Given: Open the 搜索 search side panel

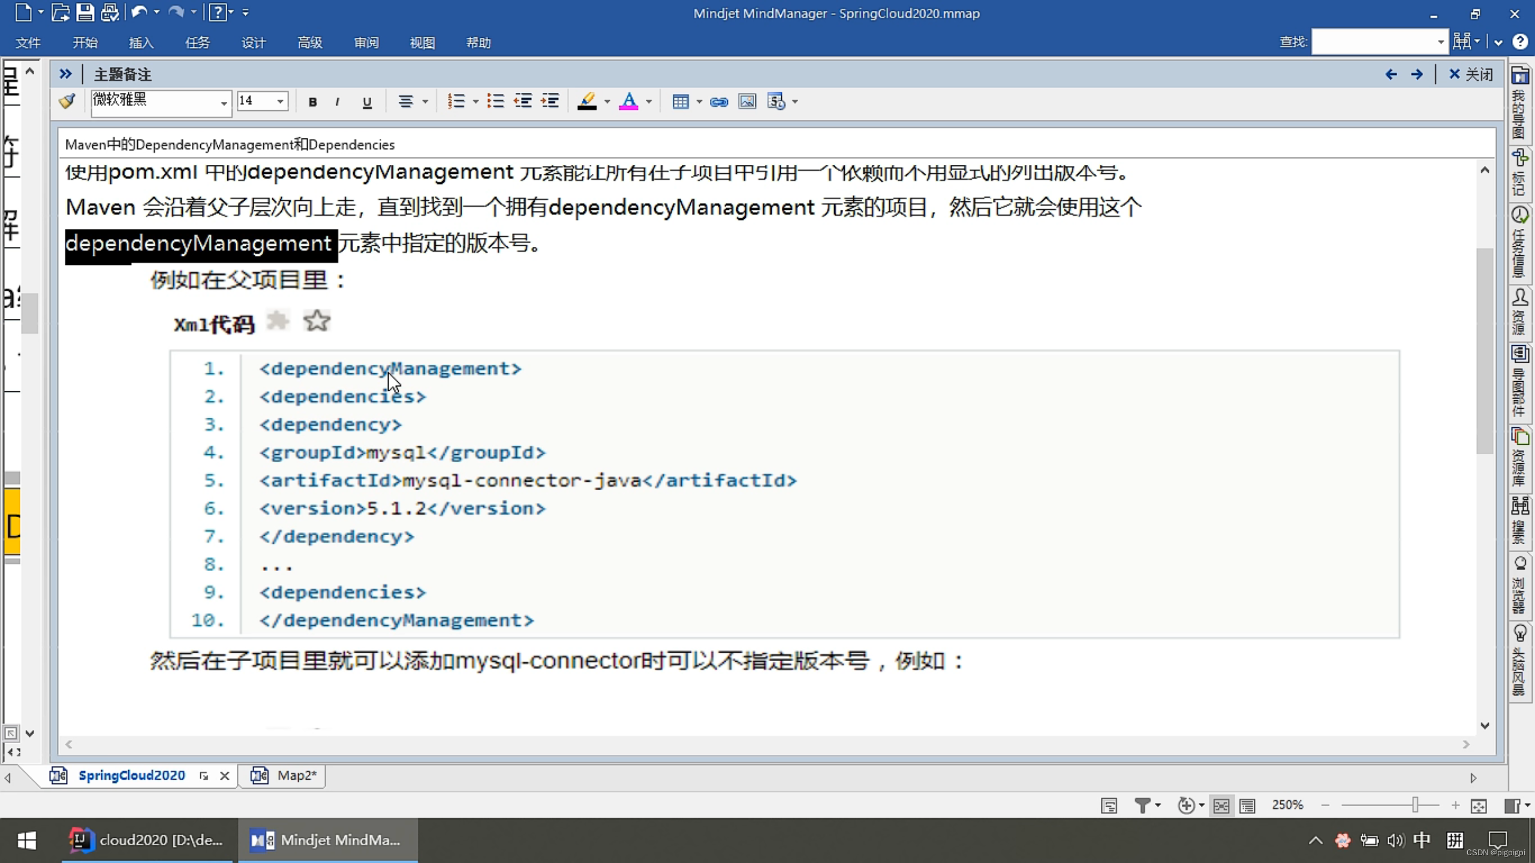Looking at the screenshot, I should [1520, 521].
